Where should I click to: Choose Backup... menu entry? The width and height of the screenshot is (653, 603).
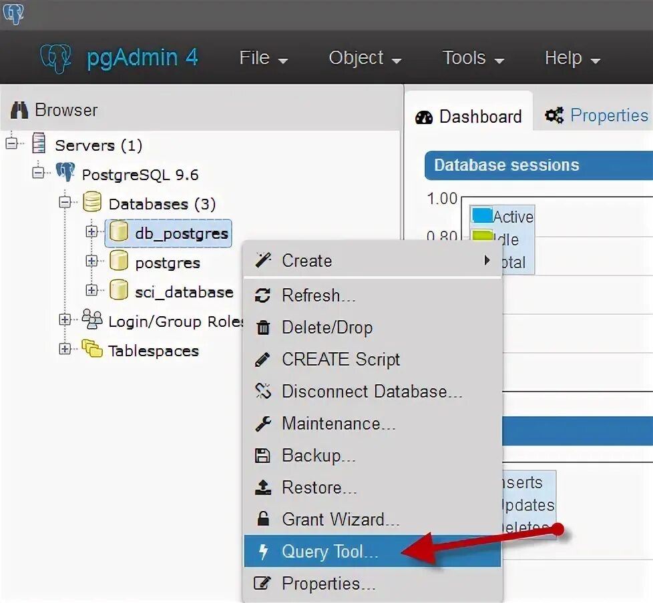point(373,456)
